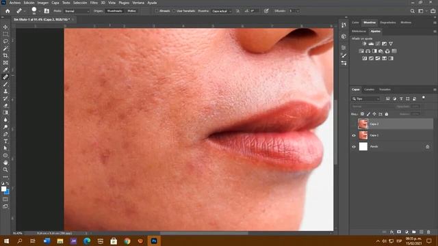Select the Frame tool
Screen dimensions: 438x246
point(5,63)
